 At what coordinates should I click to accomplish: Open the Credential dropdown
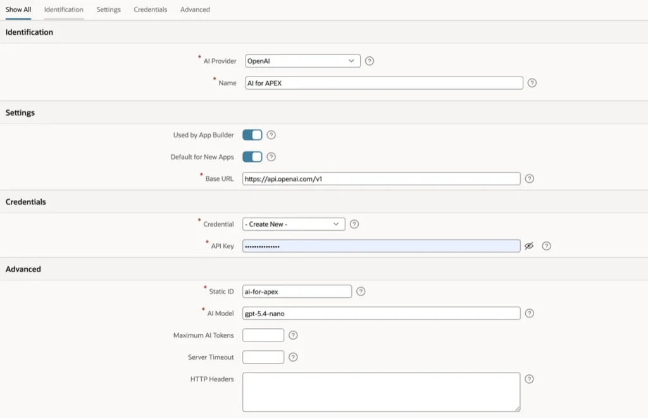(294, 224)
